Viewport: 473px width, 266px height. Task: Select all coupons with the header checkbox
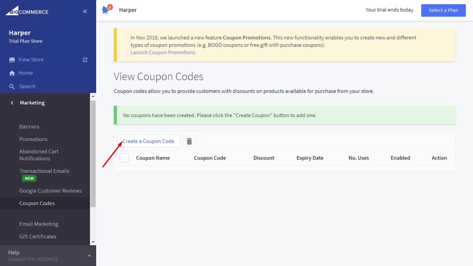click(x=124, y=157)
